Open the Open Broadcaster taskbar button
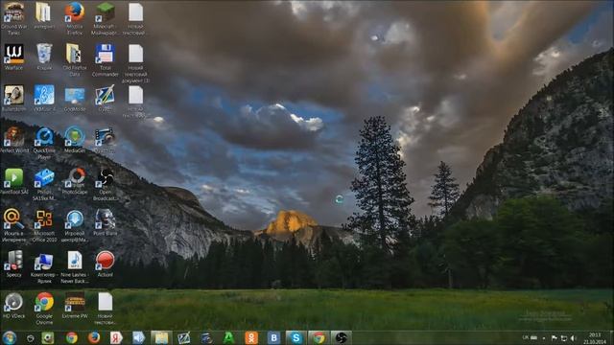The width and height of the screenshot is (614, 345). pyautogui.click(x=341, y=337)
